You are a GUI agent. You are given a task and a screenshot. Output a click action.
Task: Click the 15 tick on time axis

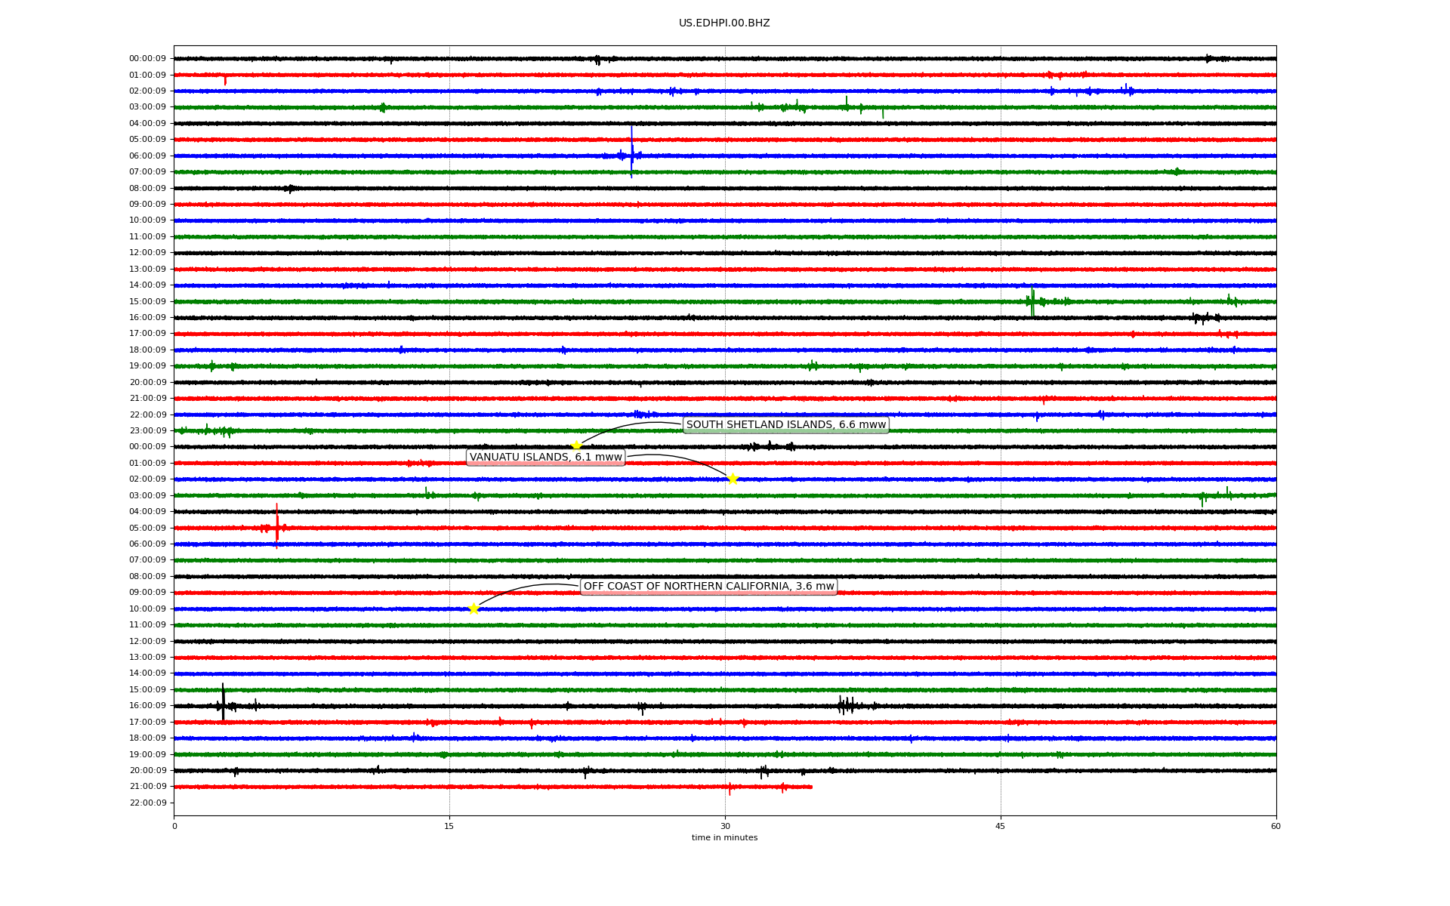click(449, 826)
